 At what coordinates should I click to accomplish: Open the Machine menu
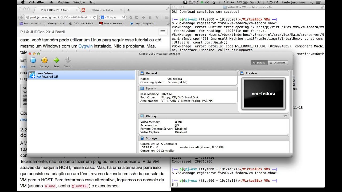pyautogui.click(x=63, y=2)
